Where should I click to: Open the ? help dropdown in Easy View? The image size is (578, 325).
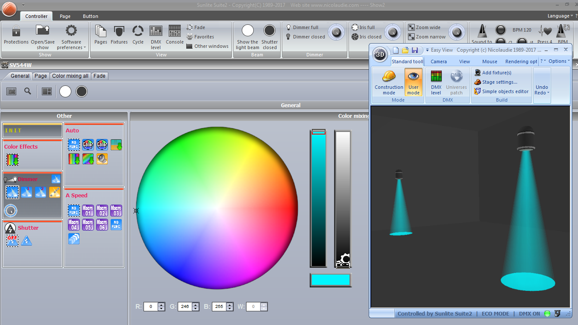pyautogui.click(x=543, y=61)
